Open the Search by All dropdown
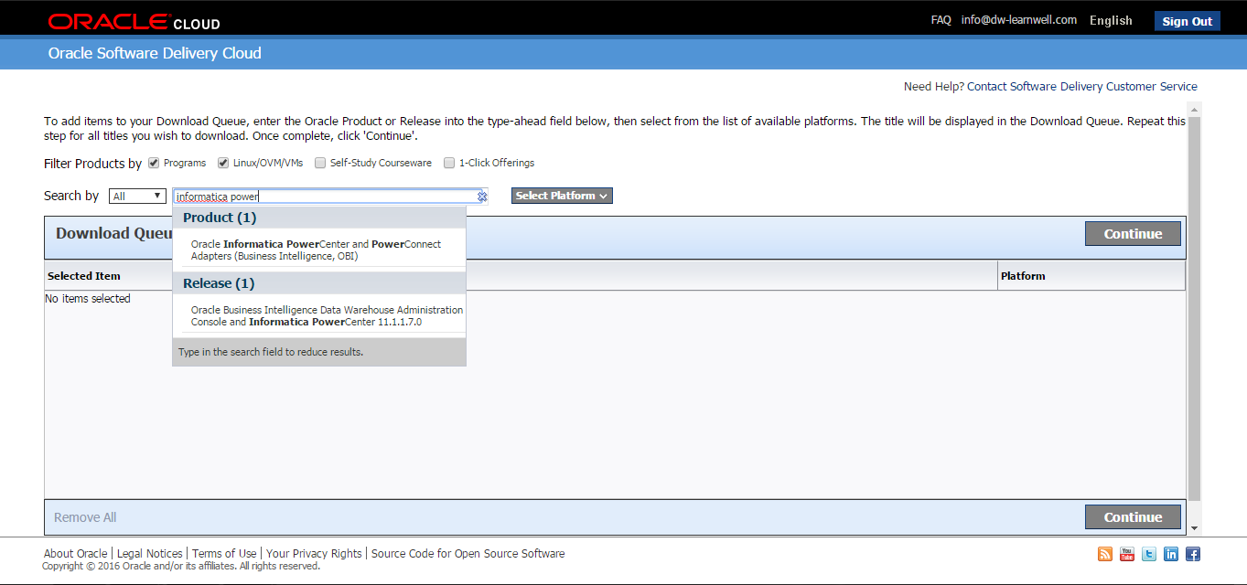 pyautogui.click(x=137, y=197)
